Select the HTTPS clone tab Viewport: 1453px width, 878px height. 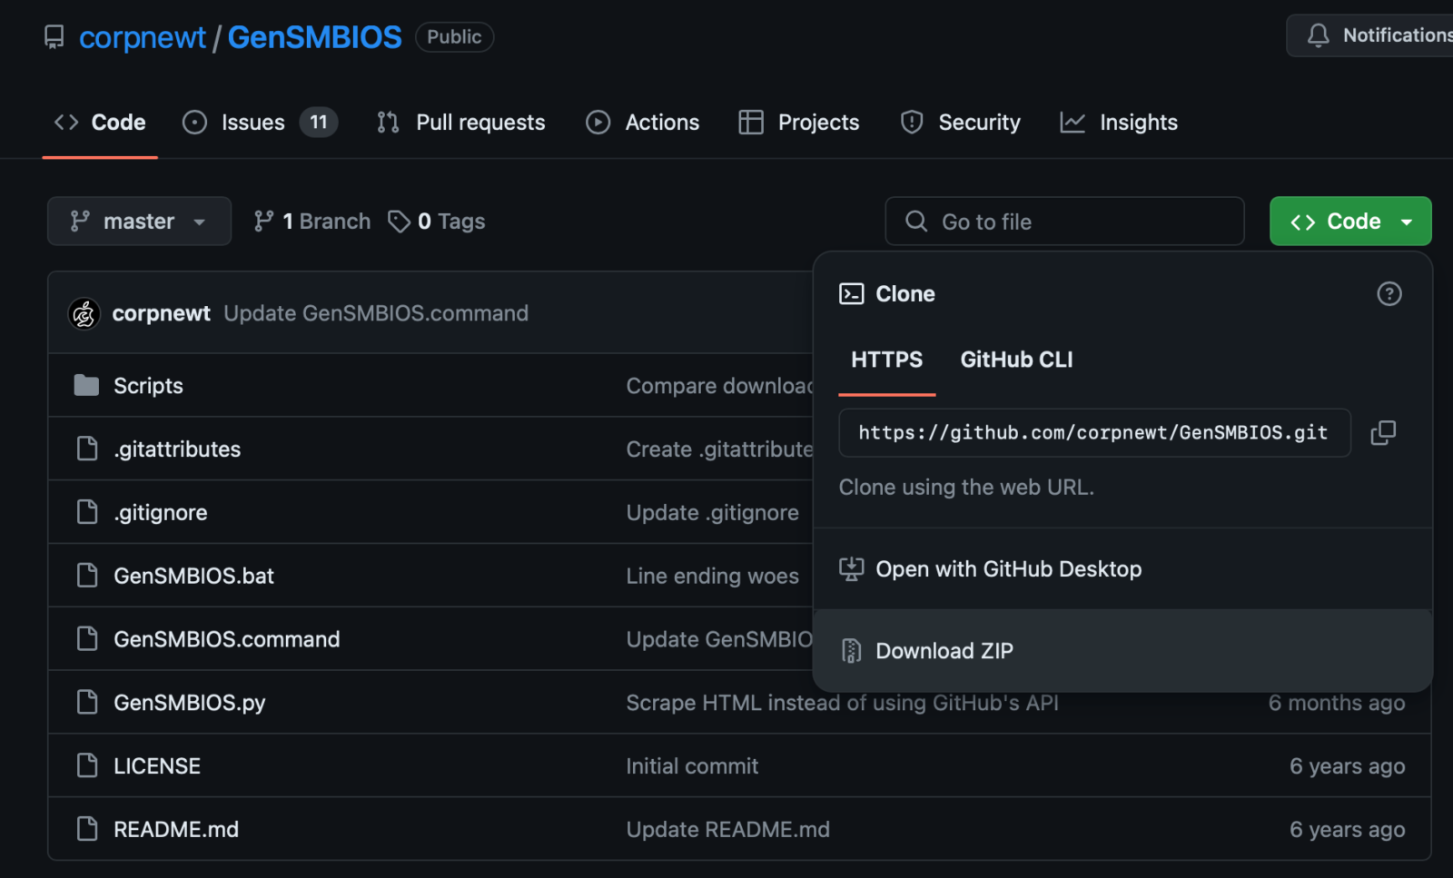click(x=886, y=360)
